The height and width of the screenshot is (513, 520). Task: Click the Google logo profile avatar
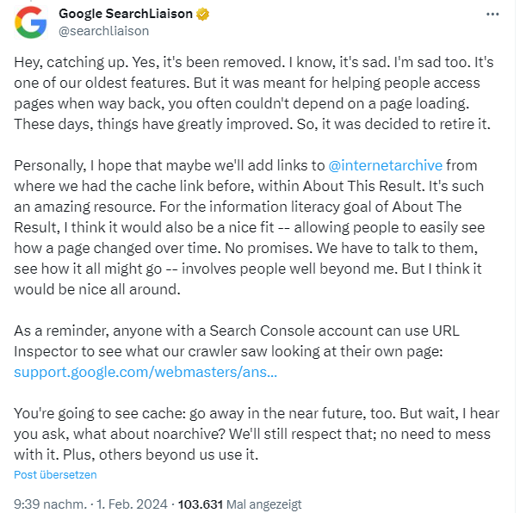32,22
